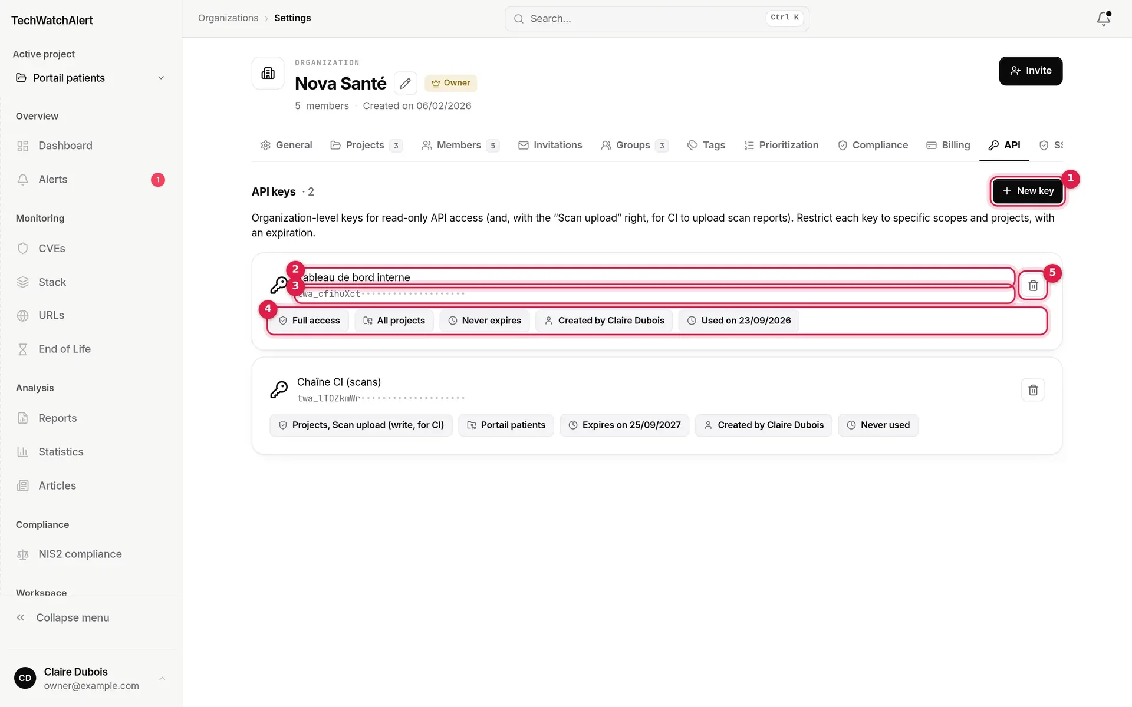Click the Owner role badge
The height and width of the screenshot is (707, 1132).
(451, 83)
